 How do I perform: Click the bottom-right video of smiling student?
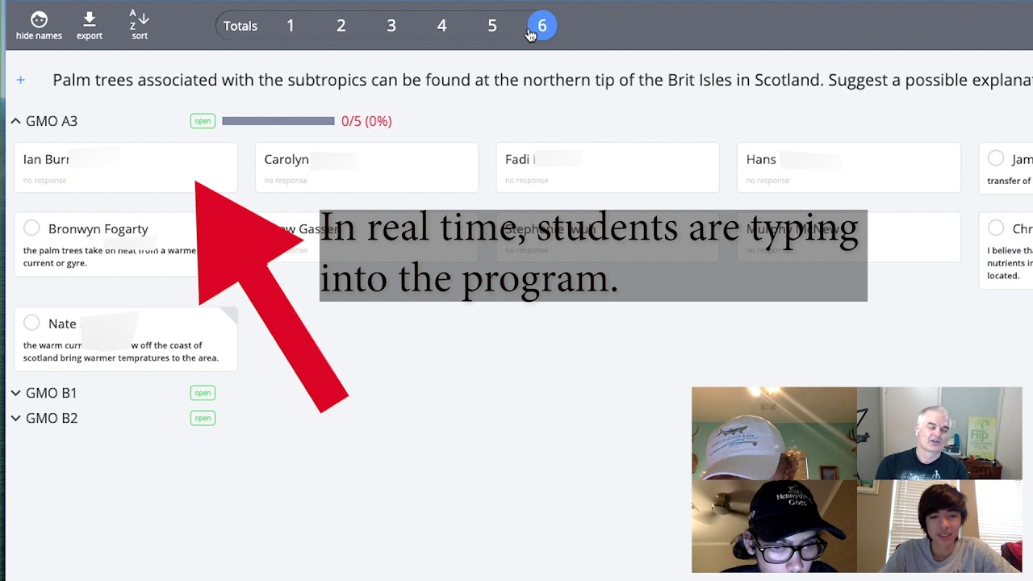[x=939, y=526]
